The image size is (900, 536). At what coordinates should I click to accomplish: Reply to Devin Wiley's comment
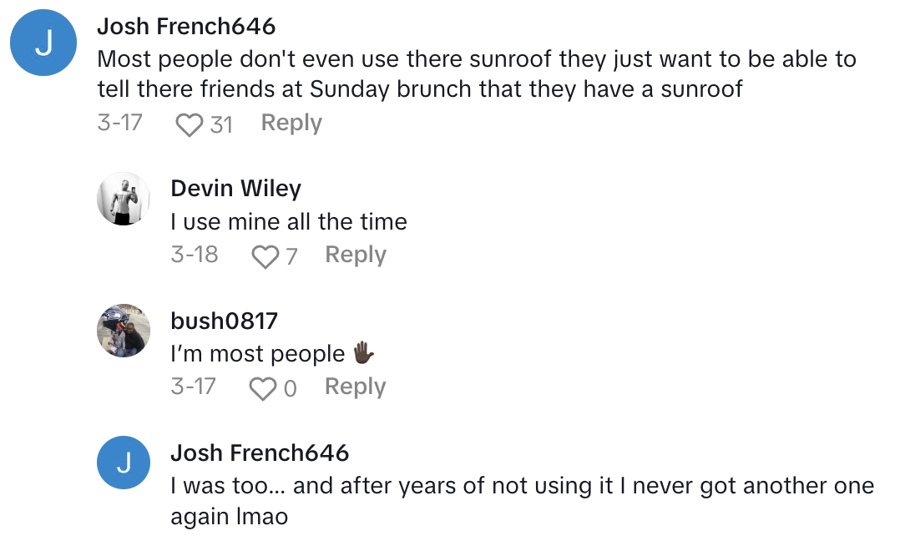click(356, 255)
